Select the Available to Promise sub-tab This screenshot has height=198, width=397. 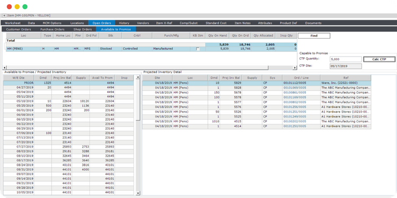pyautogui.click(x=116, y=29)
